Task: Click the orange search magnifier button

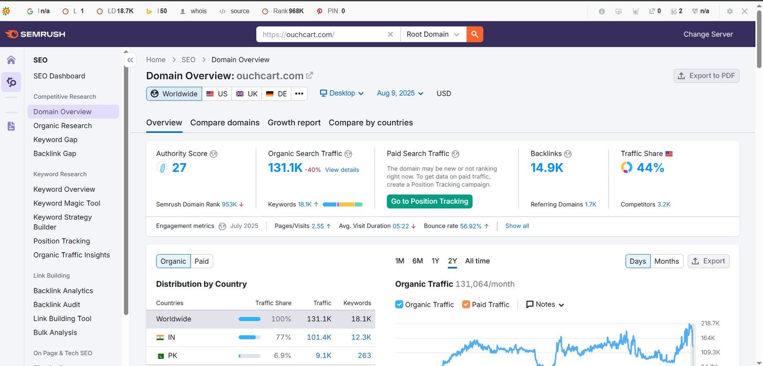Action: [474, 34]
